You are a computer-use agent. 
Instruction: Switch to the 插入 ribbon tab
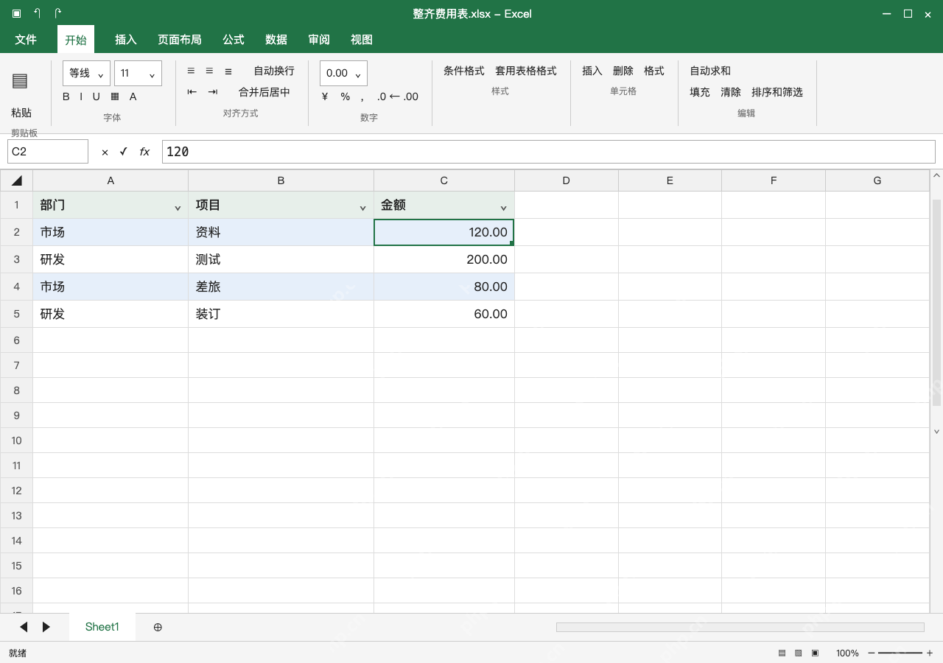pos(126,40)
